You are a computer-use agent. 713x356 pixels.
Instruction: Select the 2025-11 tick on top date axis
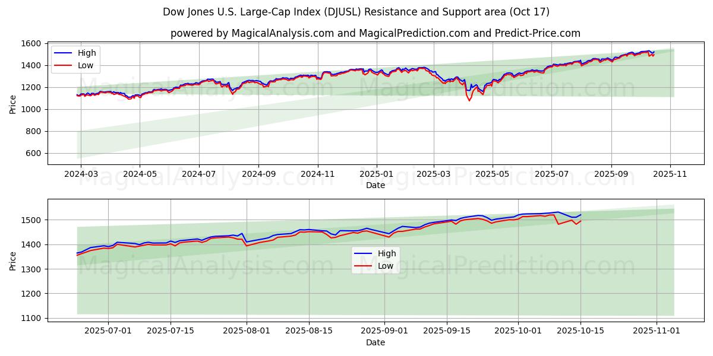click(x=670, y=174)
